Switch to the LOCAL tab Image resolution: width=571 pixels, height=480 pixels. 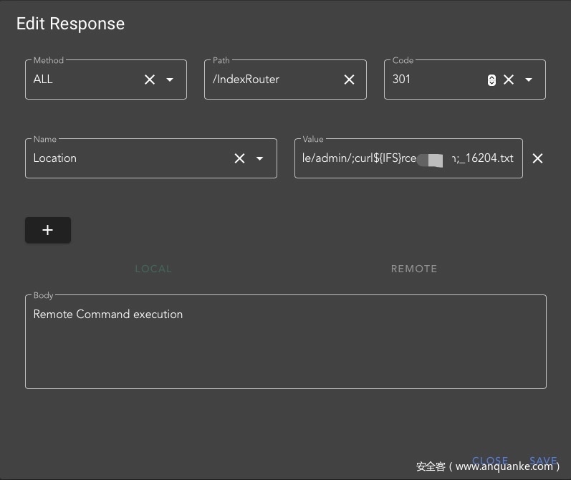pyautogui.click(x=153, y=269)
